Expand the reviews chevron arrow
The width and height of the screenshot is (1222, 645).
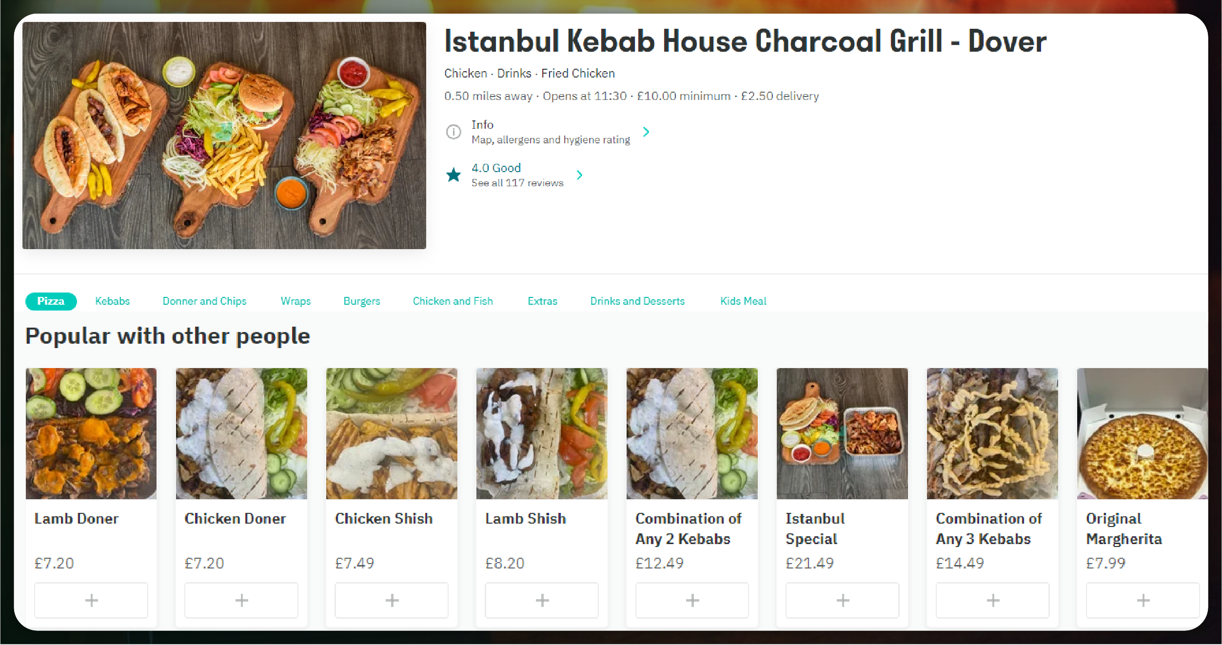580,175
